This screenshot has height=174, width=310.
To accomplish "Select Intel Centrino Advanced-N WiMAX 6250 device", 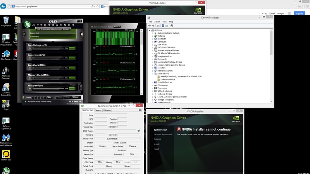I will (x=181, y=77).
